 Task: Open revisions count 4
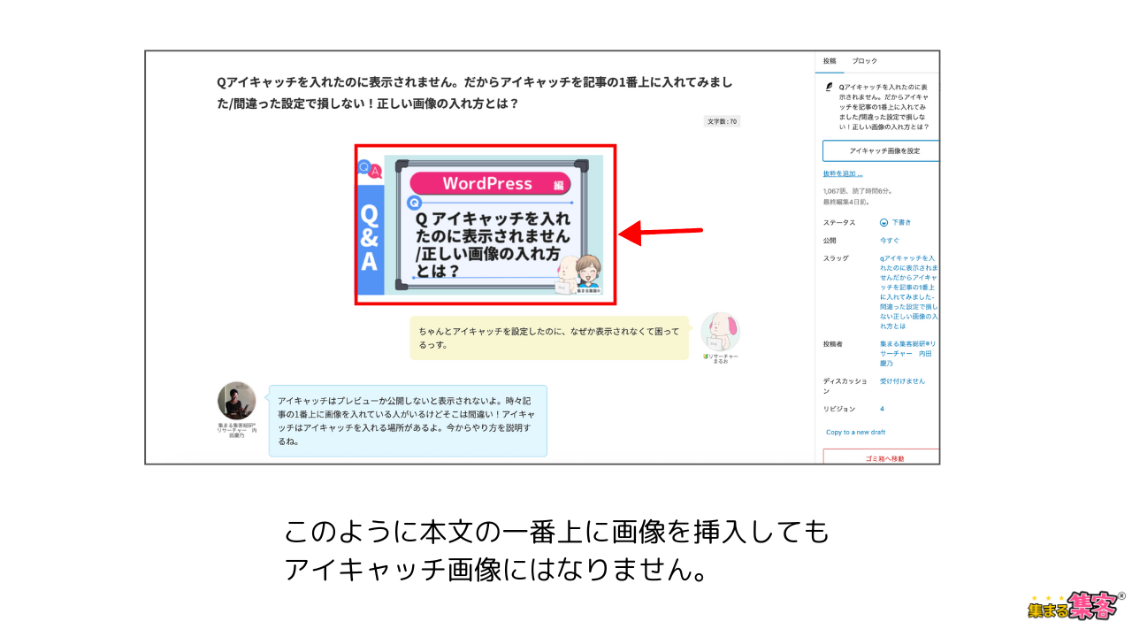coord(882,409)
